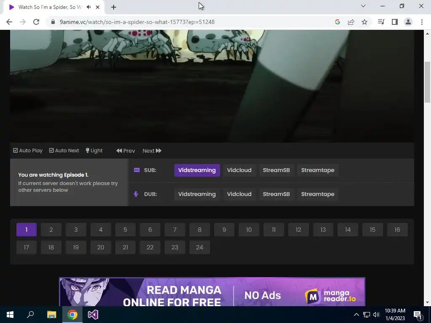Toggle Chrome side panel
431x323 pixels.
pyautogui.click(x=395, y=22)
